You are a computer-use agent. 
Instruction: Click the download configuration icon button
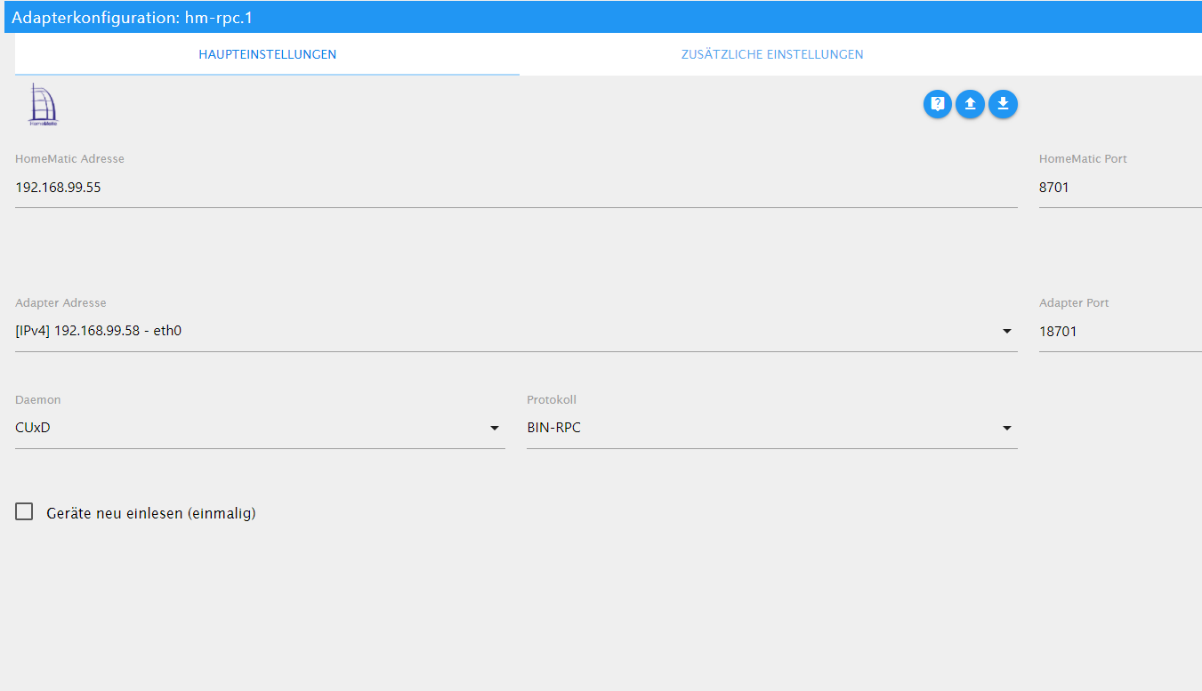tap(1003, 104)
